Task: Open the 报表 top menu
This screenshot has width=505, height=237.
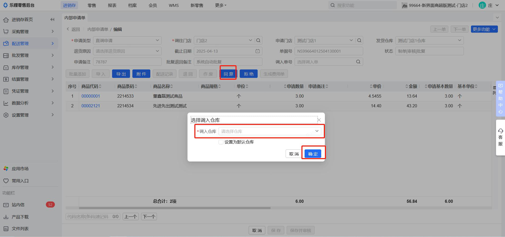Action: (x=112, y=5)
